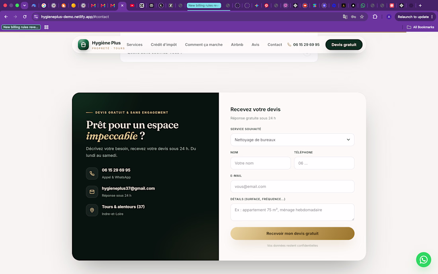The image size is (438, 274).
Task: Open the translate page icon
Action: point(345,17)
